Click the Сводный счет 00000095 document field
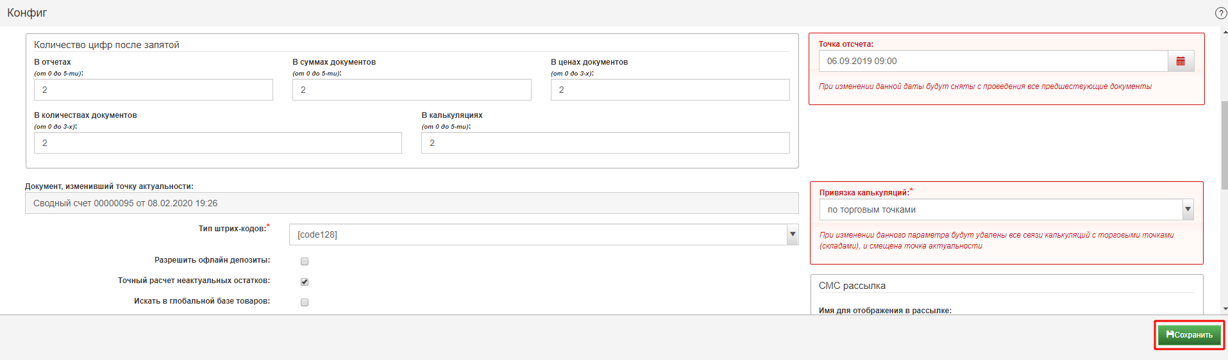Viewport: 1228px width, 360px height. tap(411, 203)
